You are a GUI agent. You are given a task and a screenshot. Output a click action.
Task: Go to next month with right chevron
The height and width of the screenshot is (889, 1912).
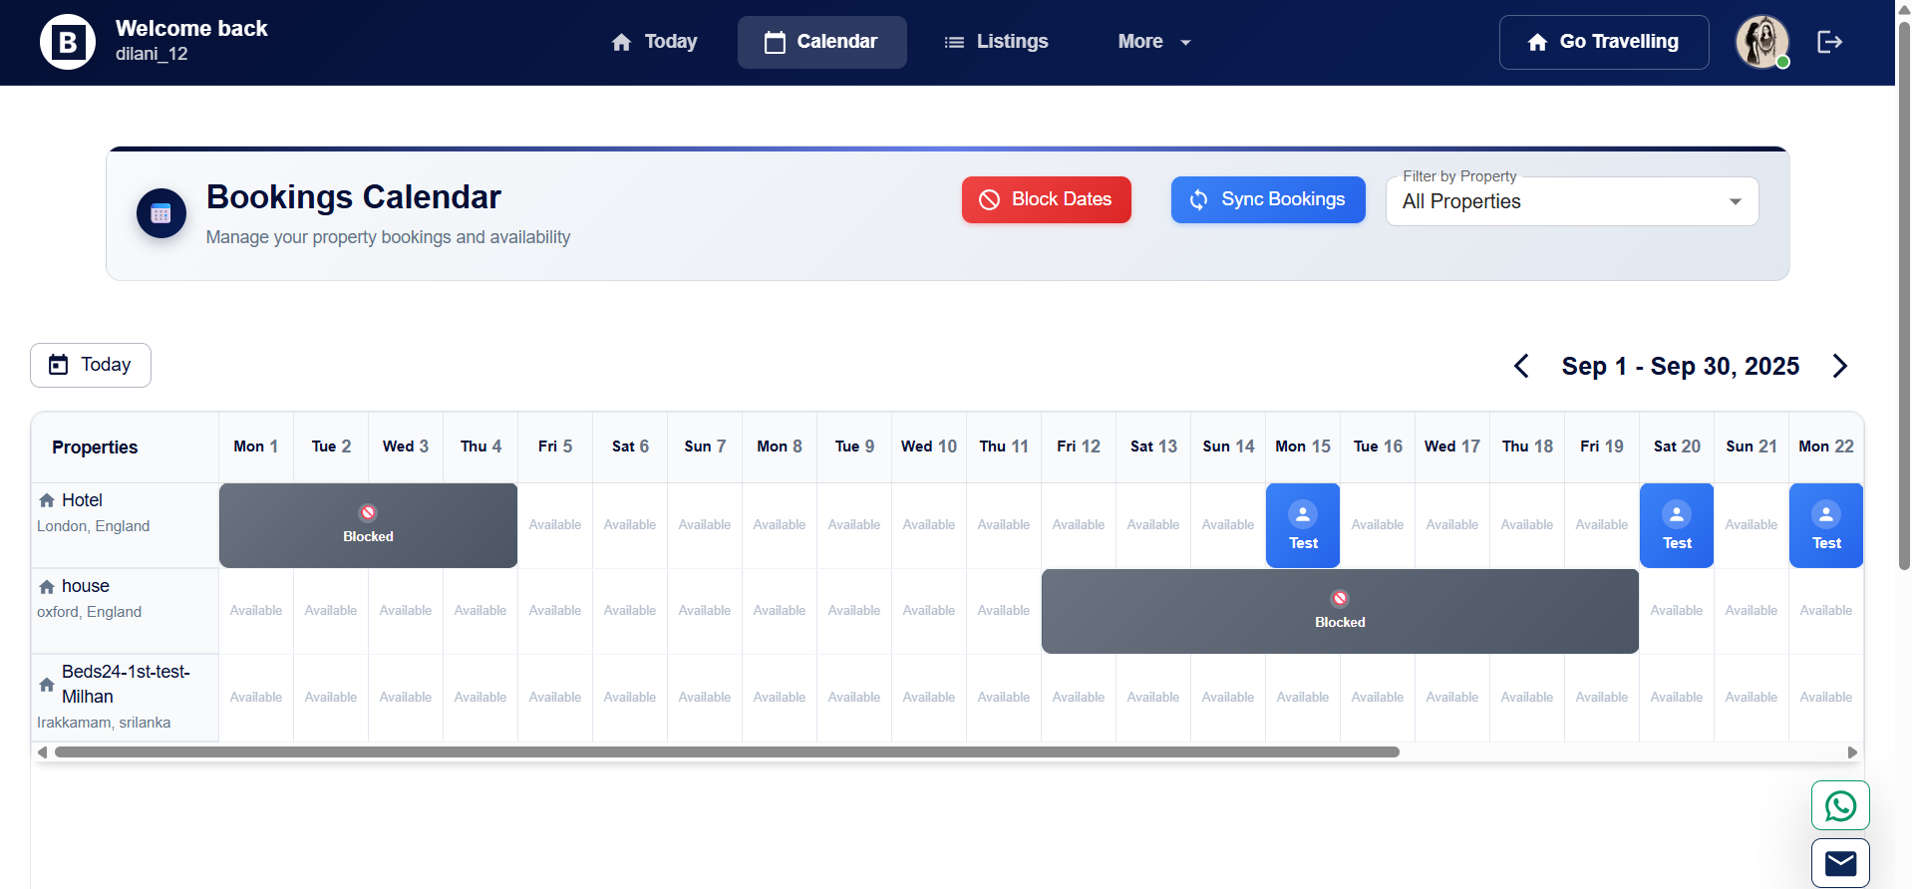(x=1839, y=366)
